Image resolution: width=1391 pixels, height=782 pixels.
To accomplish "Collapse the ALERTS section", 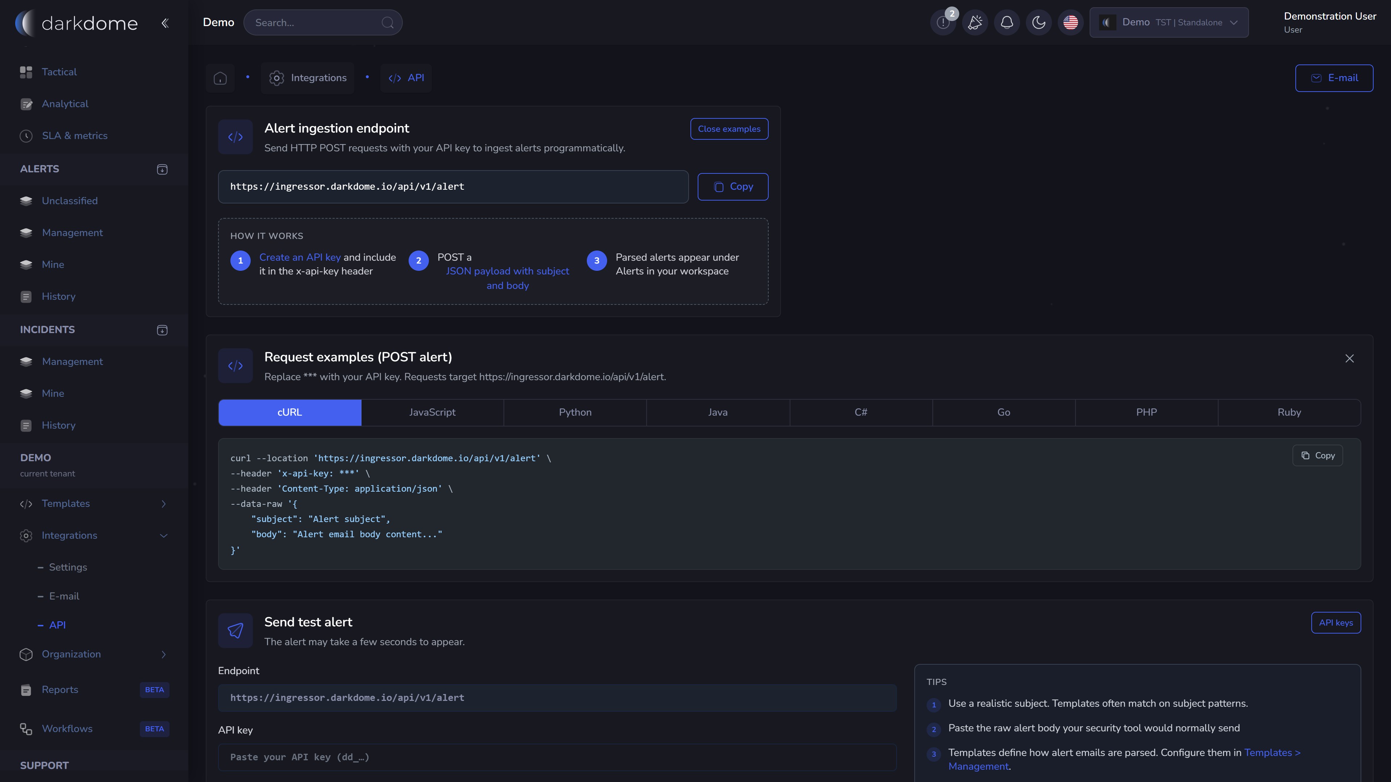I will [162, 169].
